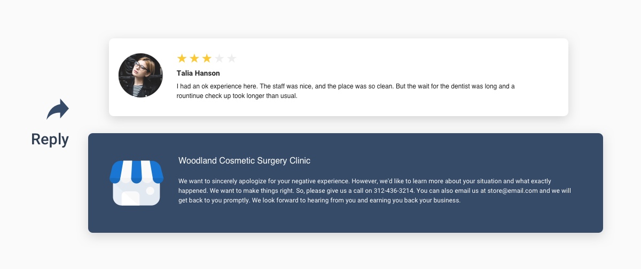This screenshot has height=269, width=641.
Task: Click the phrase 'rountinue check up took longer'
Action: (222, 96)
